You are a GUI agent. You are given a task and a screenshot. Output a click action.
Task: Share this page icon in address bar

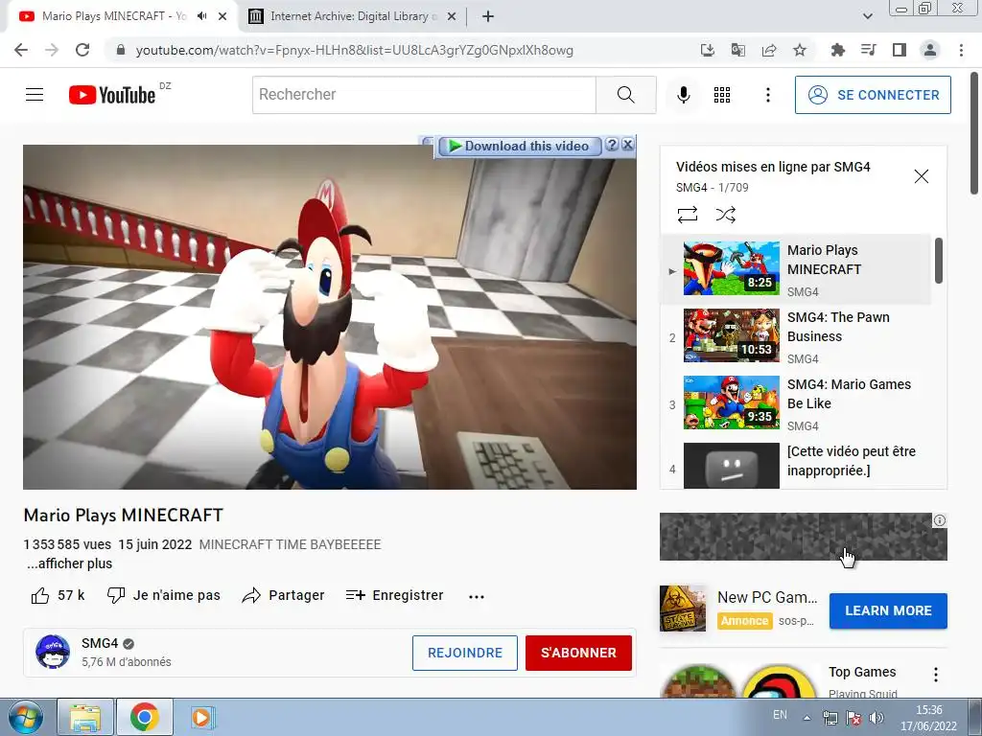769,50
